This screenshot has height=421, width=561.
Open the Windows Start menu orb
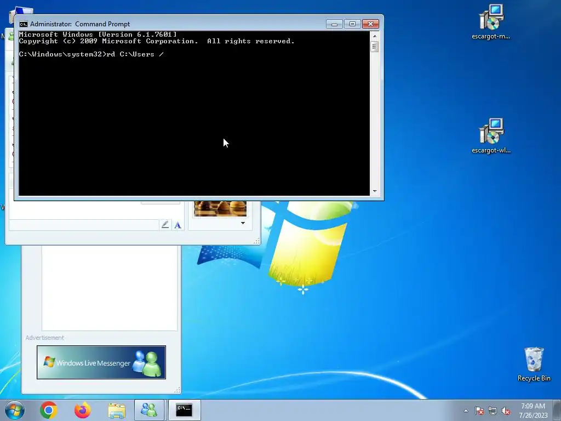[x=15, y=410]
